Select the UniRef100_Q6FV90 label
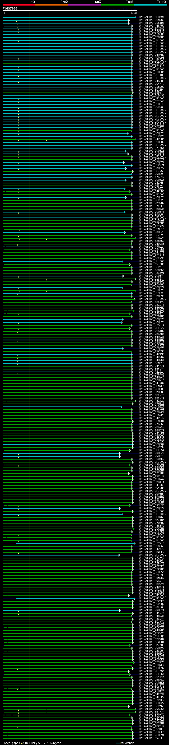Viewport: 169px width, 745px height. [151, 64]
